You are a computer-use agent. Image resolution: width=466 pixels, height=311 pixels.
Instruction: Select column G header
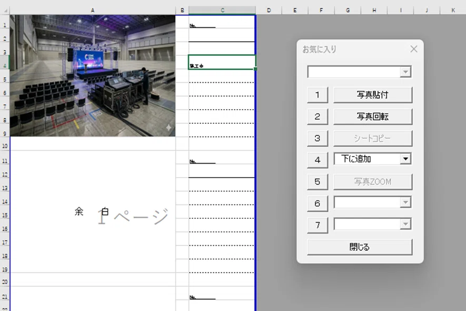click(348, 11)
